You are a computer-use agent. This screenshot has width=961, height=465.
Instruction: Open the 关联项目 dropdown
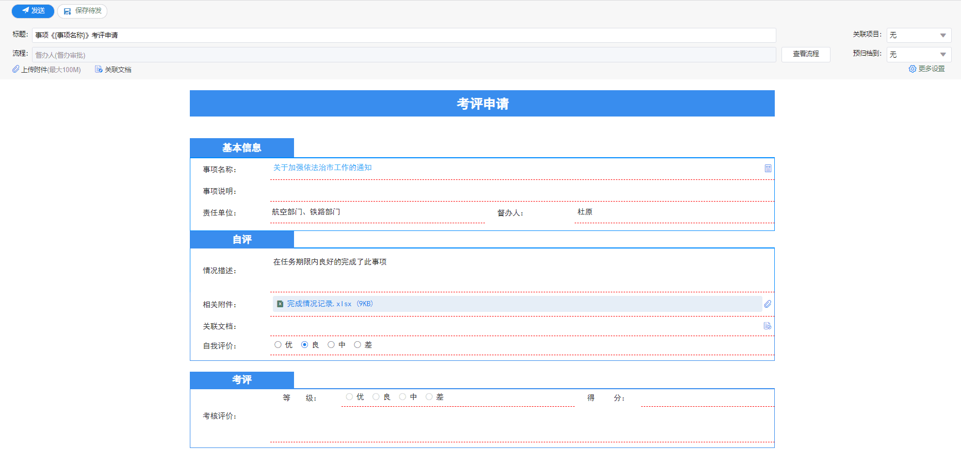click(x=919, y=35)
